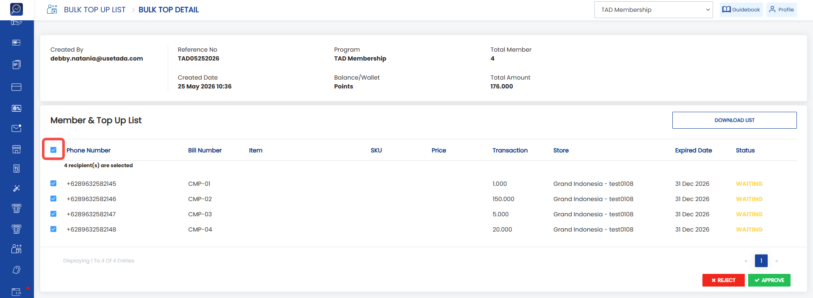Click the Price column header

[x=438, y=150]
